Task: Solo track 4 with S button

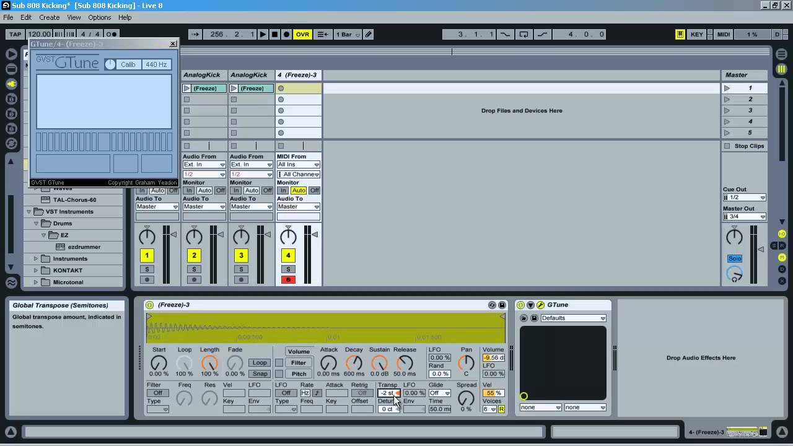Action: tap(288, 269)
